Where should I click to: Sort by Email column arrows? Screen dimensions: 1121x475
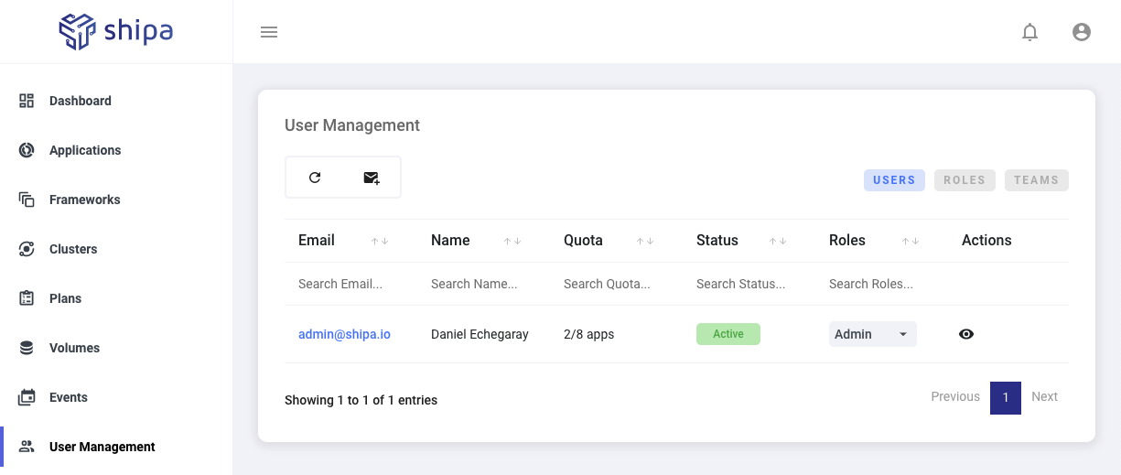380,241
